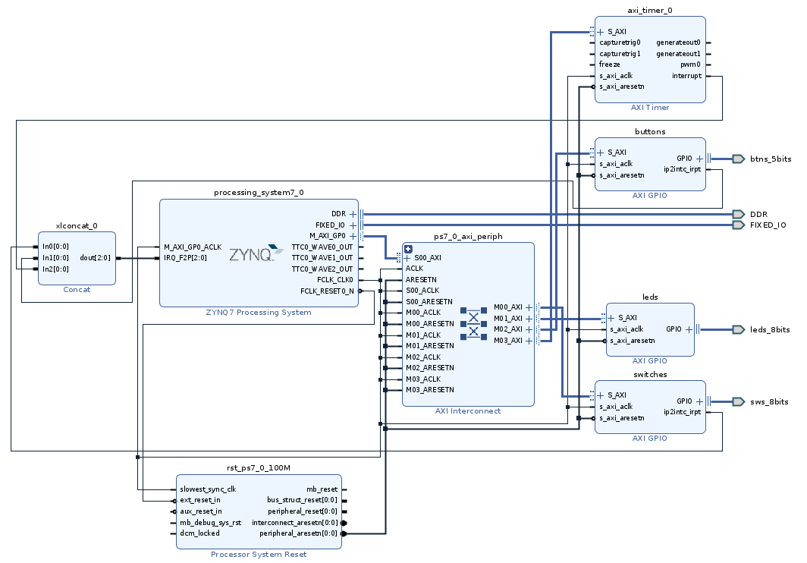The width and height of the screenshot is (807, 563).
Task: Select the FIXED_IO external port
Action: (x=738, y=225)
